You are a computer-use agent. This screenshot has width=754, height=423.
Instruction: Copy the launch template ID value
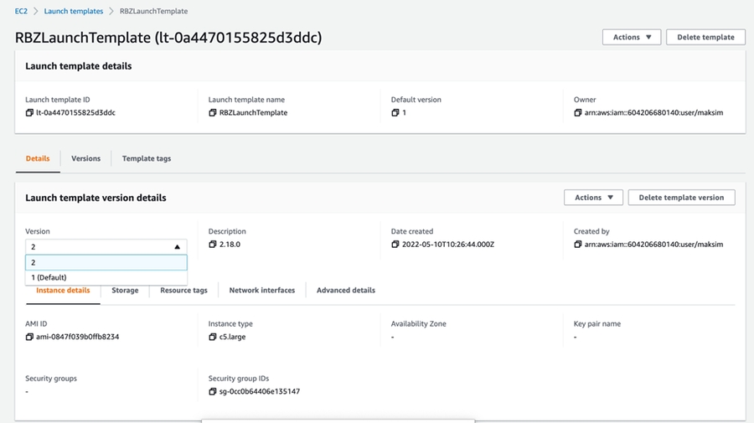[x=29, y=113]
